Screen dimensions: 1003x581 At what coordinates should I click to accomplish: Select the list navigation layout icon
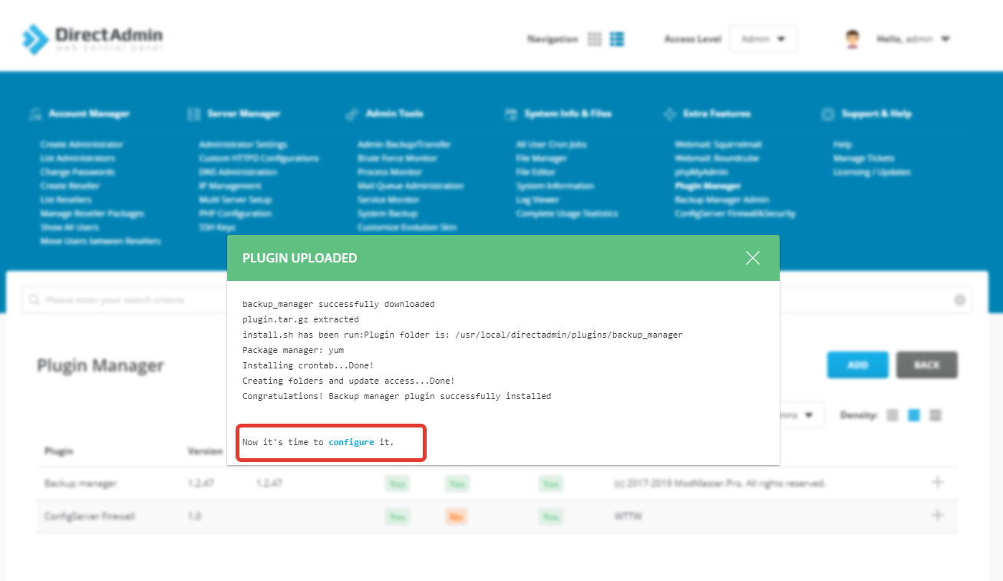[617, 38]
